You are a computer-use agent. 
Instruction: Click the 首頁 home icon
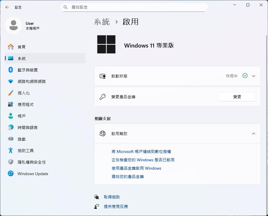(x=11, y=47)
